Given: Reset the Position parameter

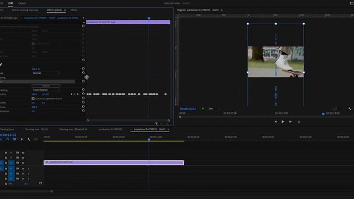Looking at the screenshot, I should pyautogui.click(x=83, y=94).
